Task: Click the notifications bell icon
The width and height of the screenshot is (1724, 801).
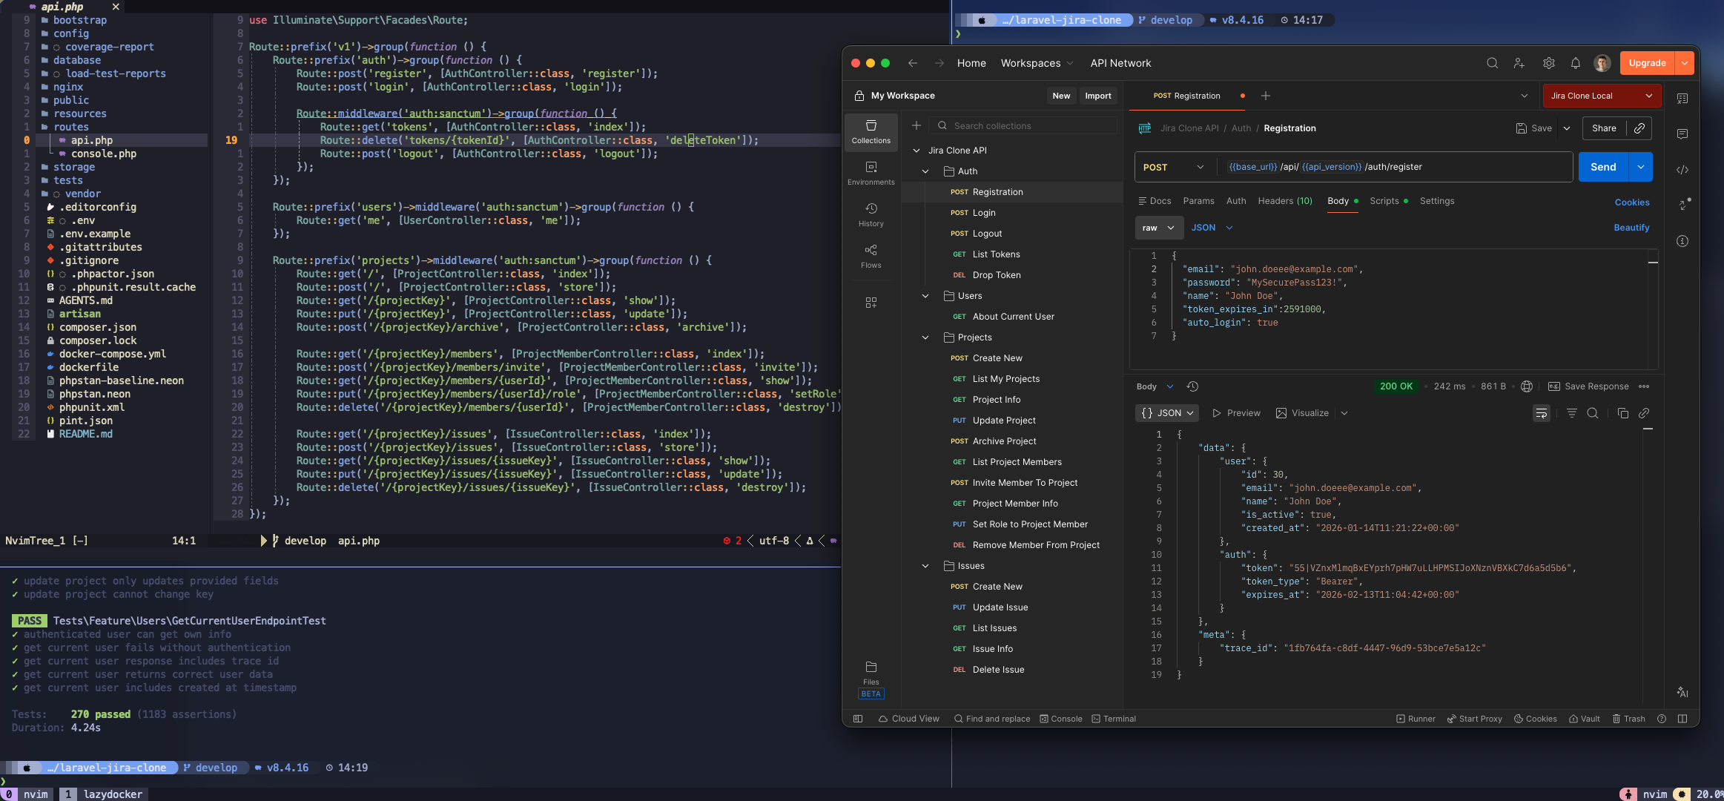Action: pos(1575,63)
